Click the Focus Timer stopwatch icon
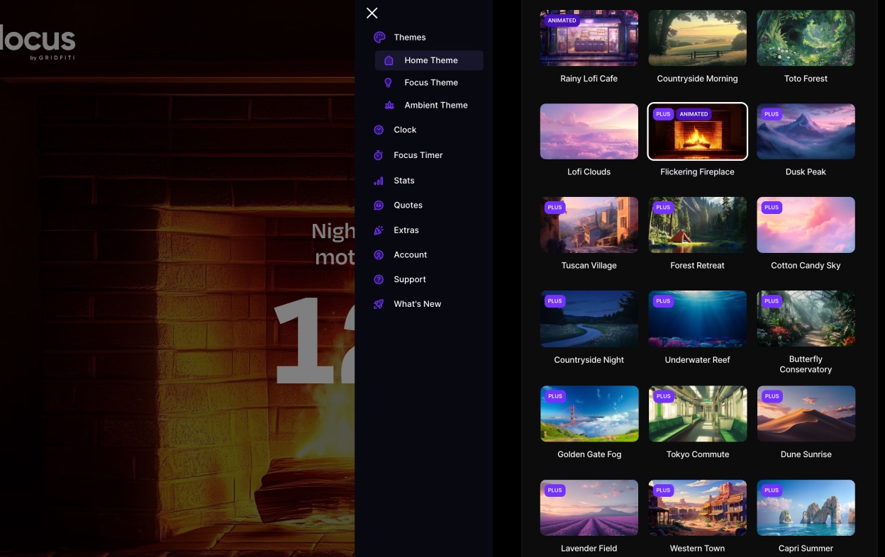The width and height of the screenshot is (885, 557). [x=379, y=155]
